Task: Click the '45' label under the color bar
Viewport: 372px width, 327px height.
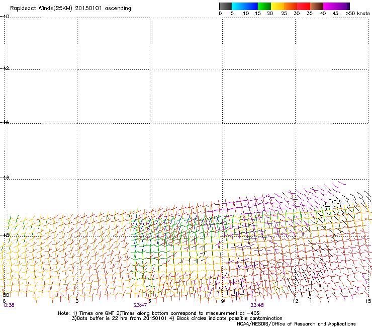Action: point(335,14)
